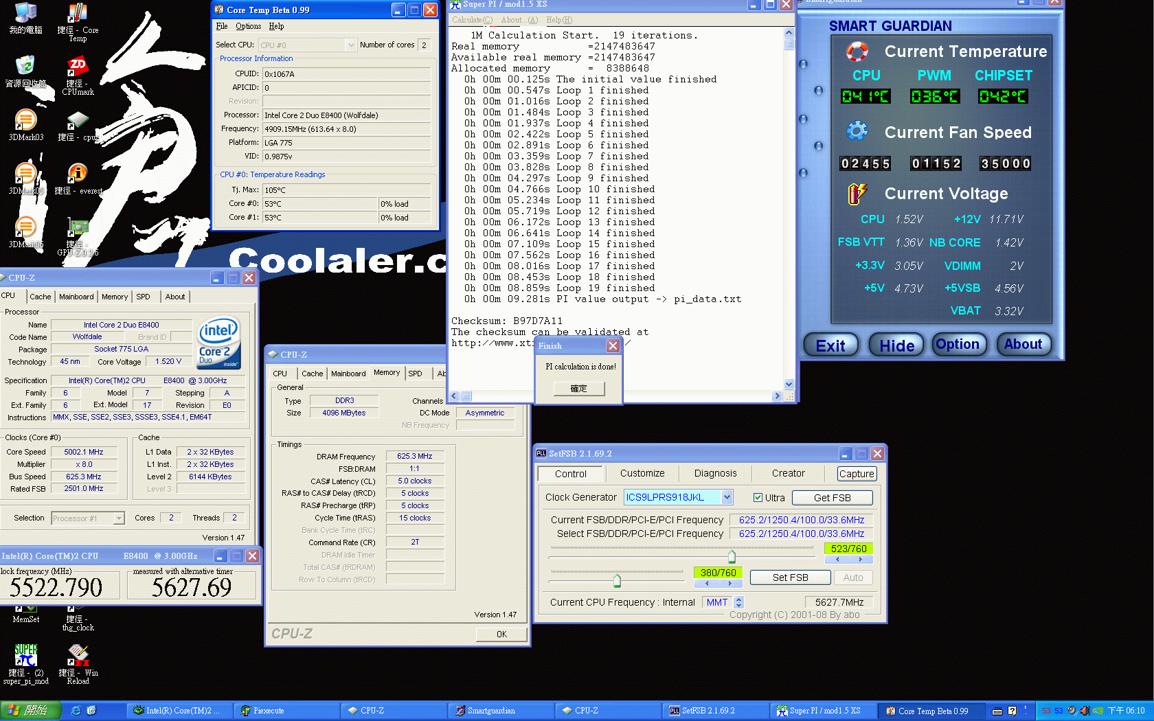Open Internet Explorer from quick launch
1154x721 pixels.
coord(76,711)
